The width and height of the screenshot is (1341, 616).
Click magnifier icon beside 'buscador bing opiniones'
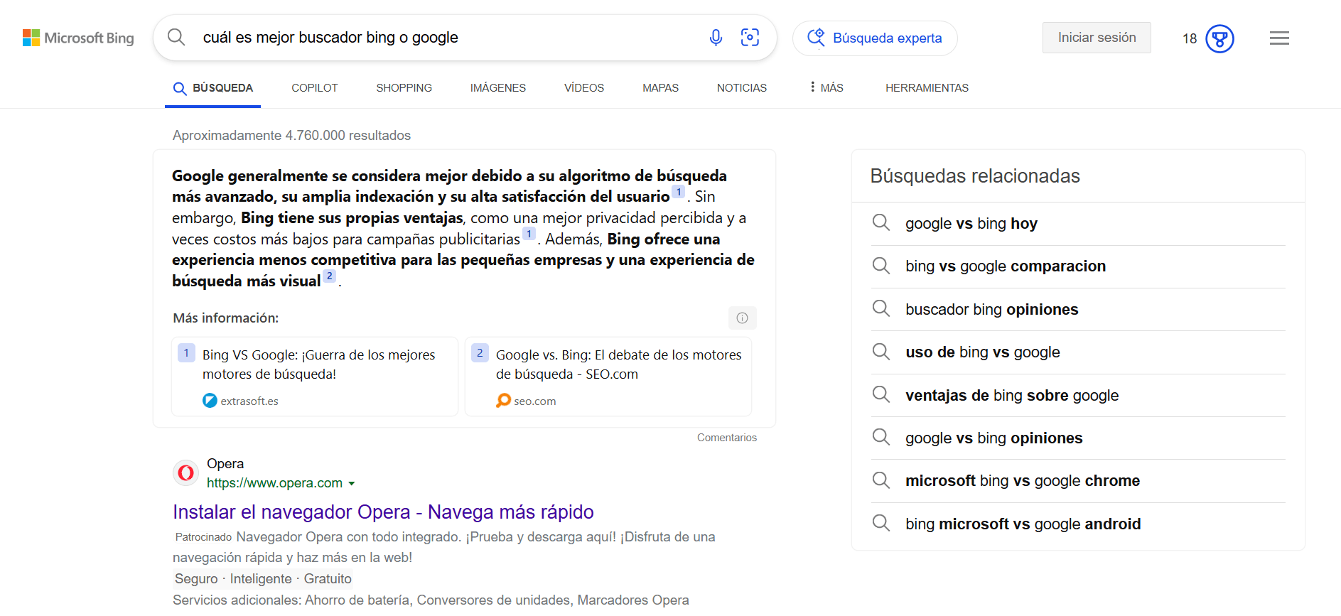pos(881,308)
